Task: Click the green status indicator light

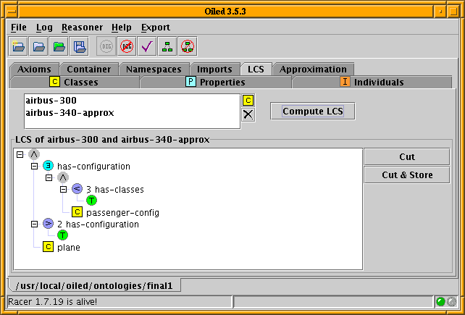Action: tap(440, 302)
